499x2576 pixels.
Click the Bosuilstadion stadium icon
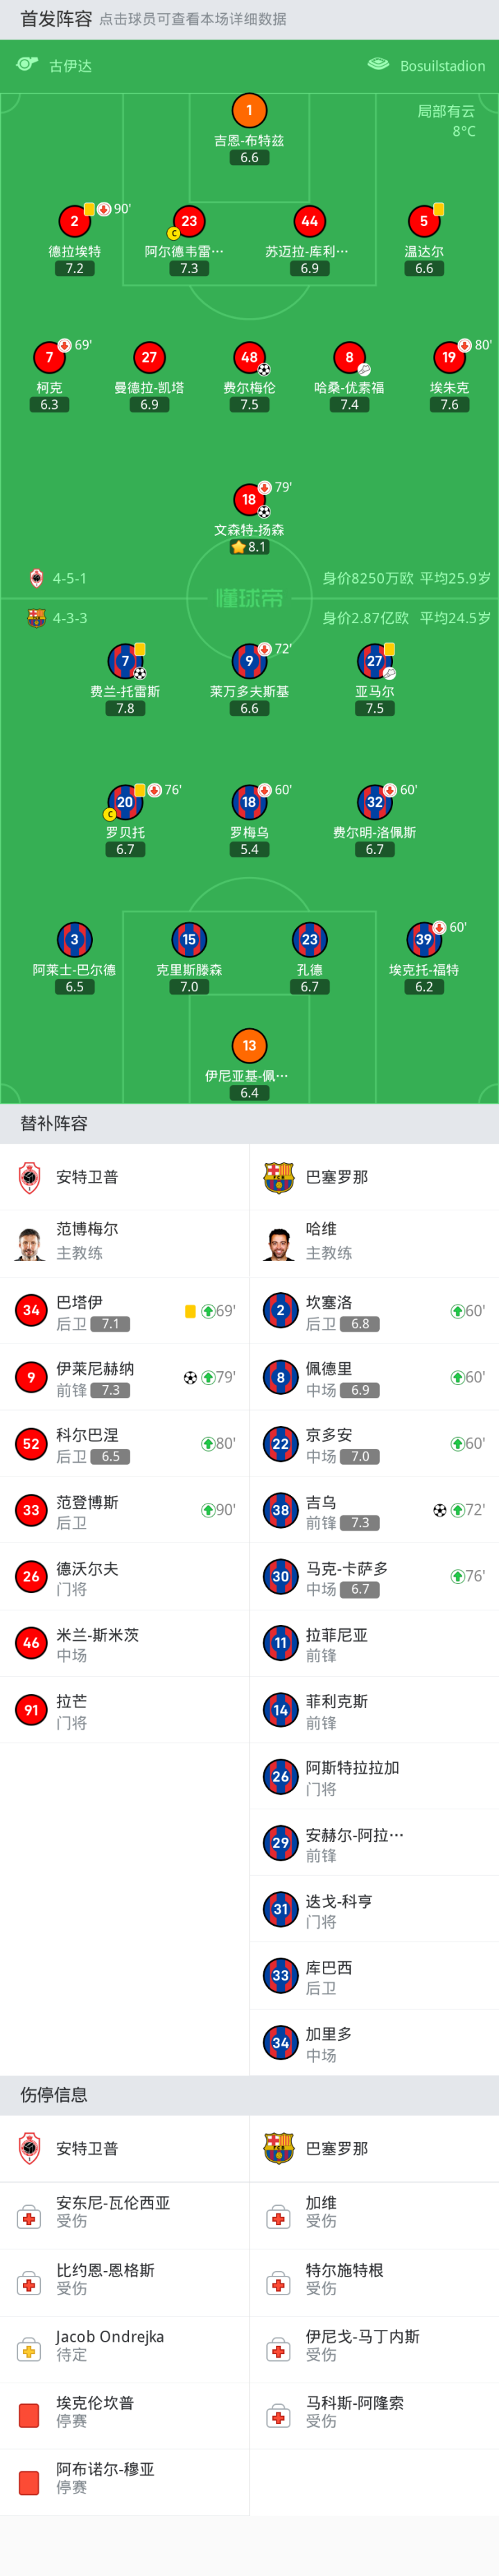pos(378,65)
